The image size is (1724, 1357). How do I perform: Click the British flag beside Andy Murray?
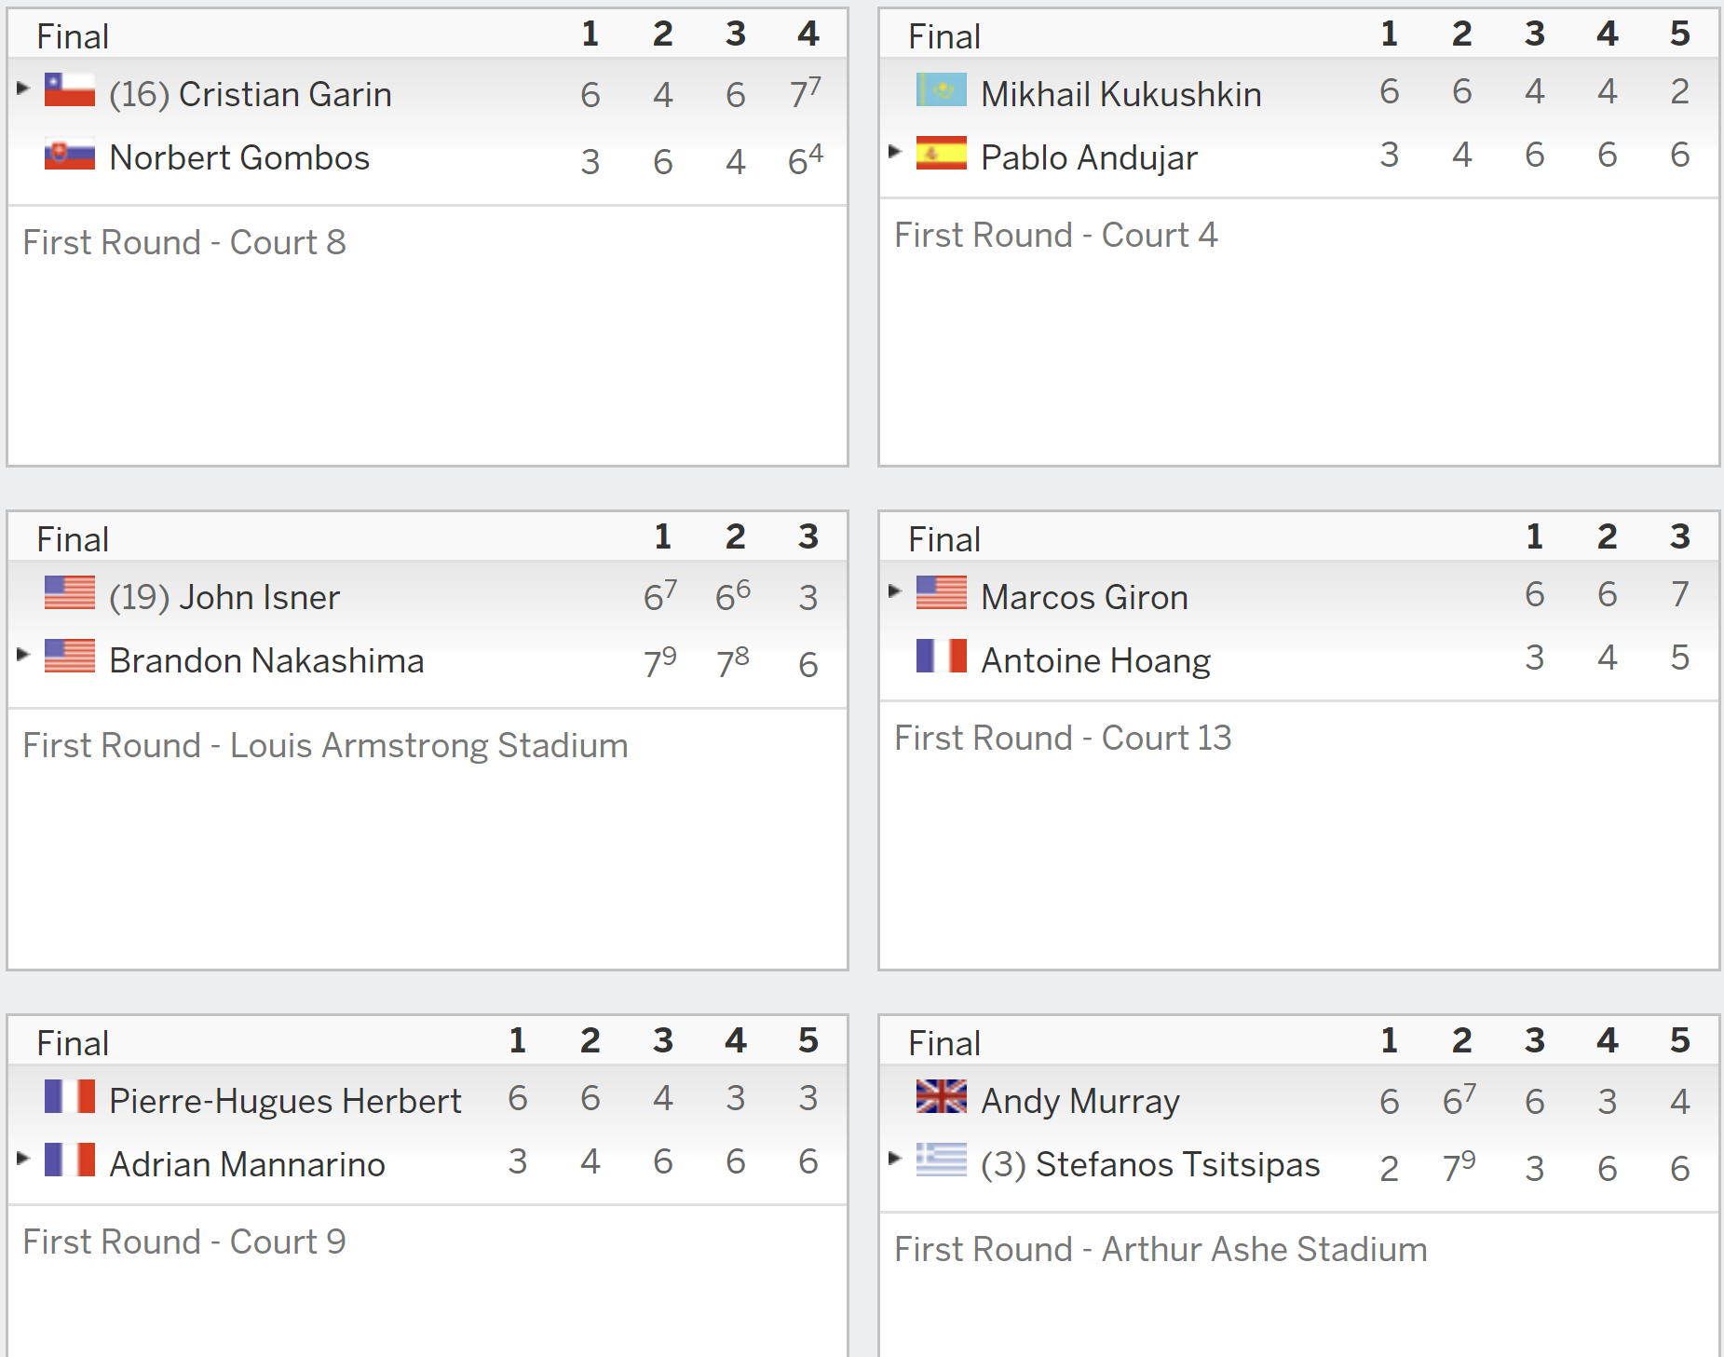pos(942,1096)
